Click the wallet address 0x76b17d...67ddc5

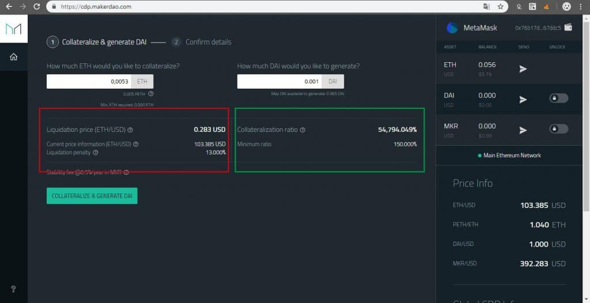[538, 28]
